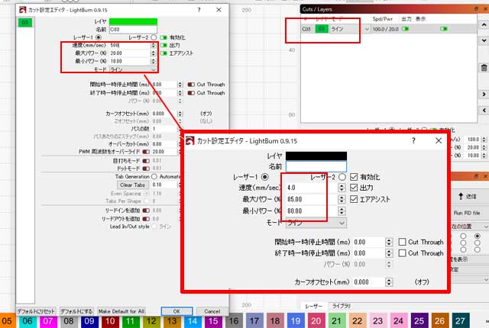Click 速度 input field in left dialog
Image resolution: width=489 pixels, height=328 pixels.
130,46
